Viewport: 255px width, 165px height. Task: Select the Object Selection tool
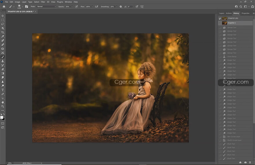(x=3, y=28)
